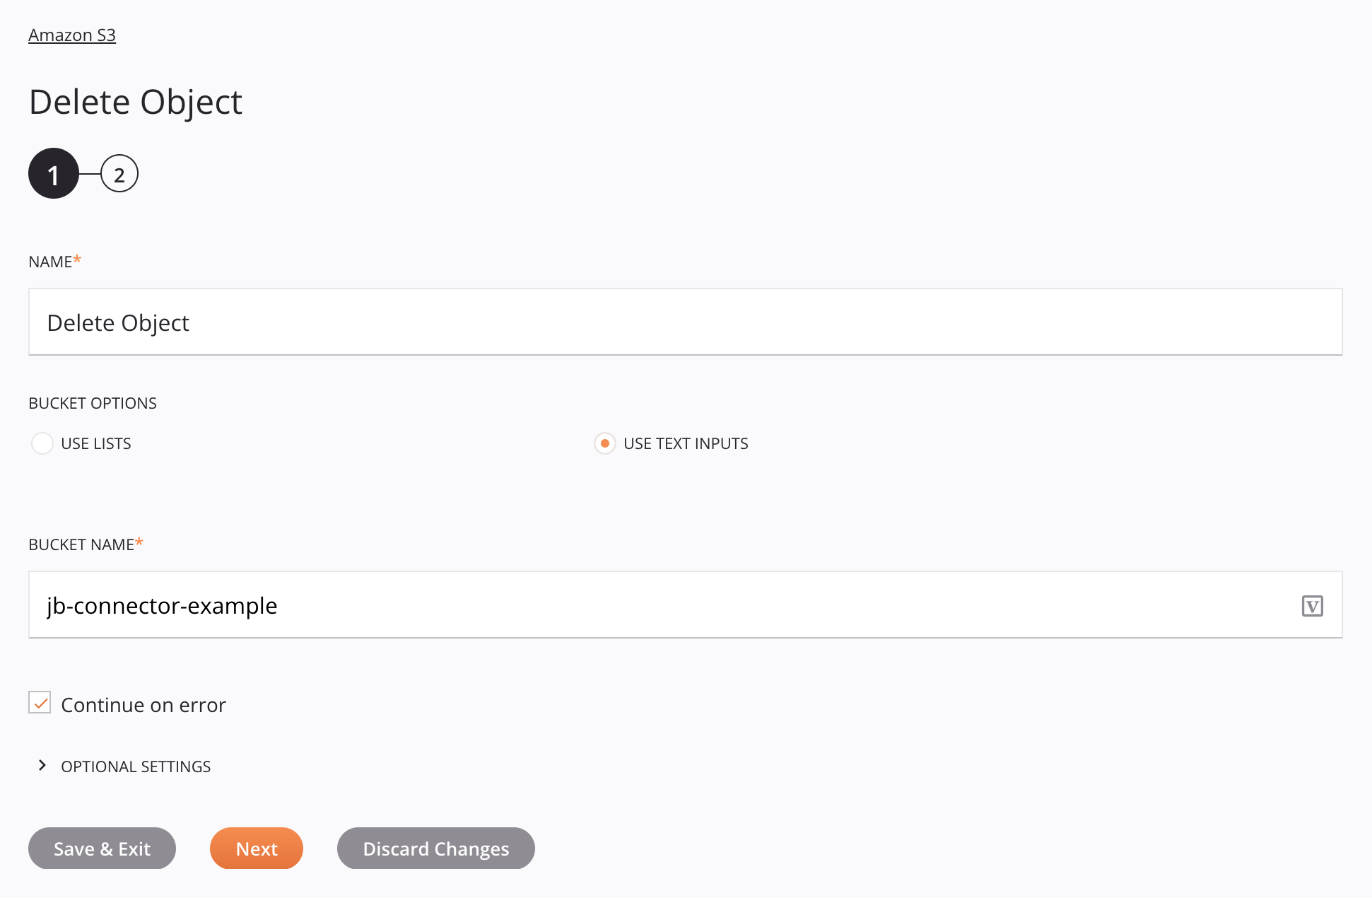Viewport: 1372px width, 898px height.
Task: Click the step 2 circle indicator
Action: [119, 173]
